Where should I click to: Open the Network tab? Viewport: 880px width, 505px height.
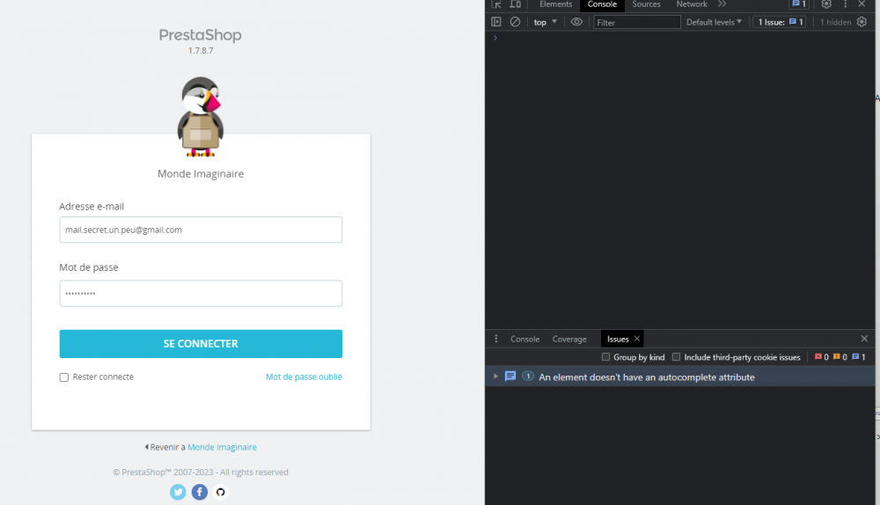pyautogui.click(x=692, y=4)
